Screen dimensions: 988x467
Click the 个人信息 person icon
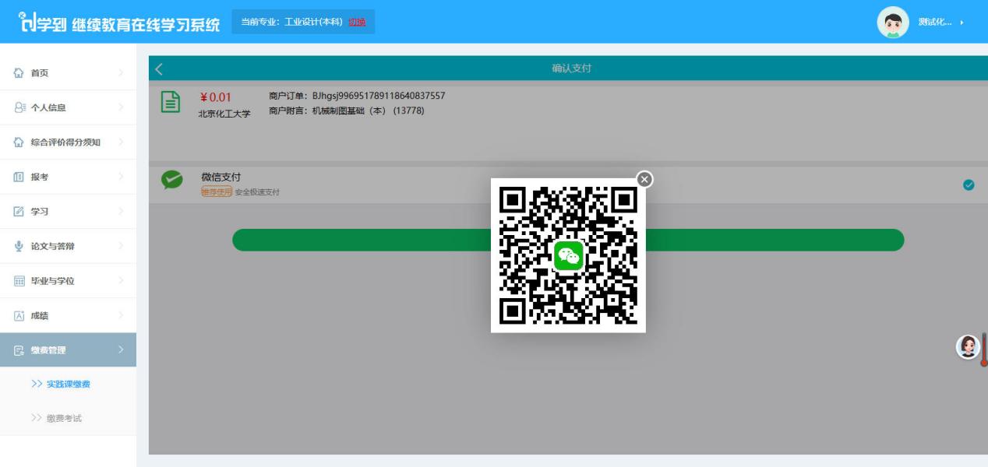[19, 107]
